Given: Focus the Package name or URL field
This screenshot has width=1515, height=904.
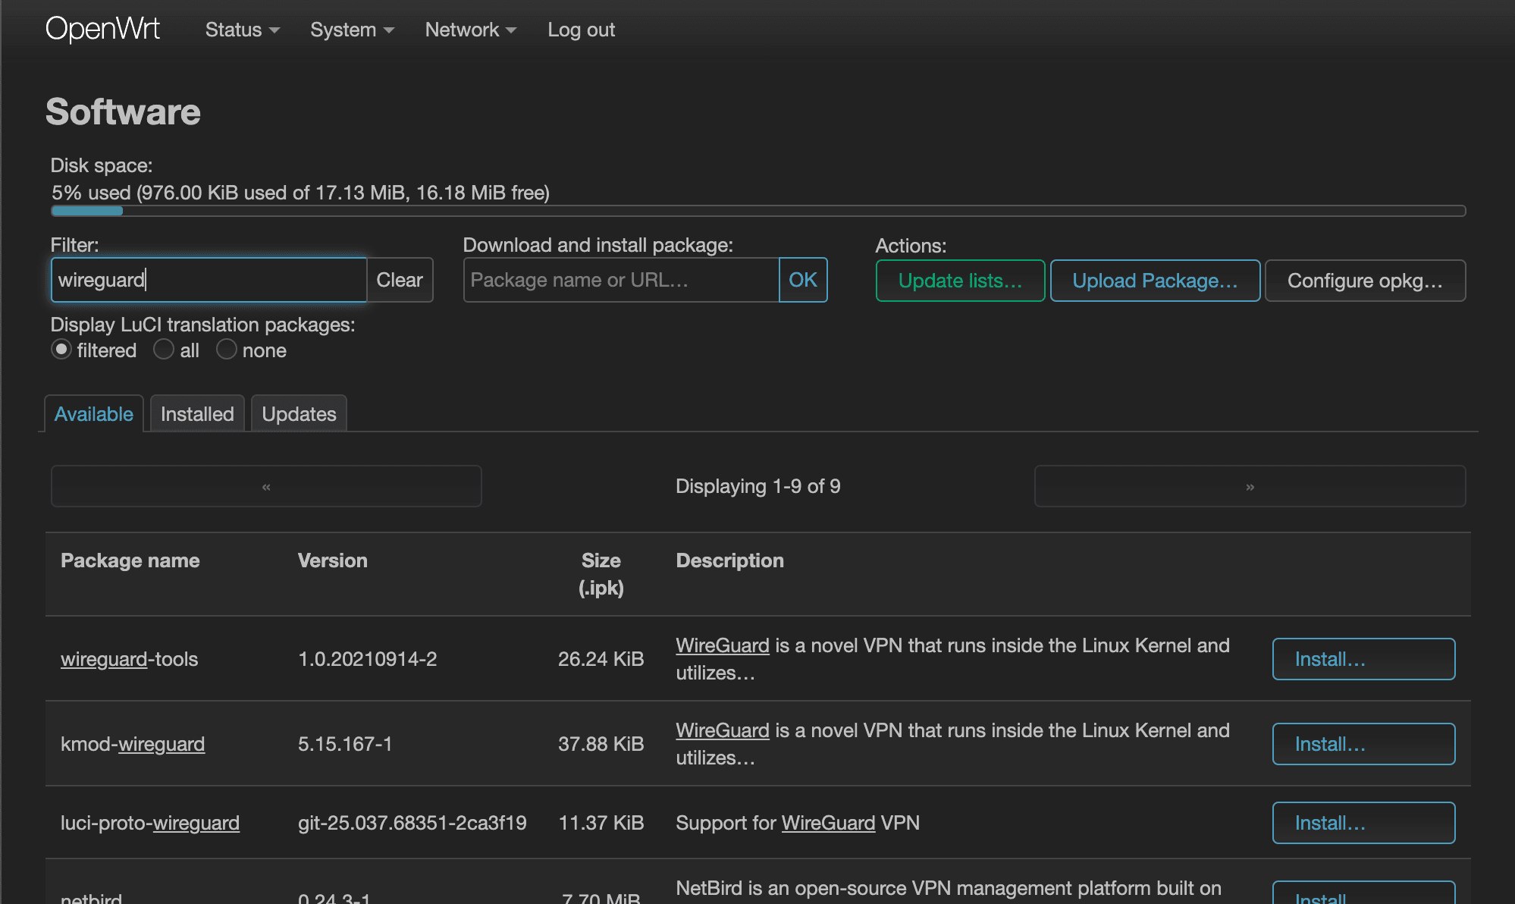Looking at the screenshot, I should point(621,280).
